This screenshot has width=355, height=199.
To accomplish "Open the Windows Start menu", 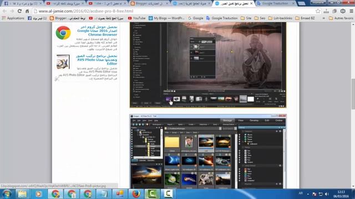I will coord(7,194).
